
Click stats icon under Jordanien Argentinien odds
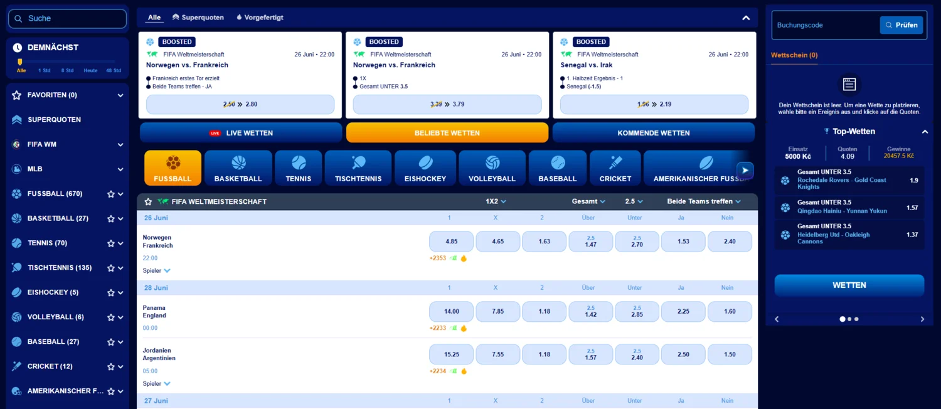click(x=454, y=371)
